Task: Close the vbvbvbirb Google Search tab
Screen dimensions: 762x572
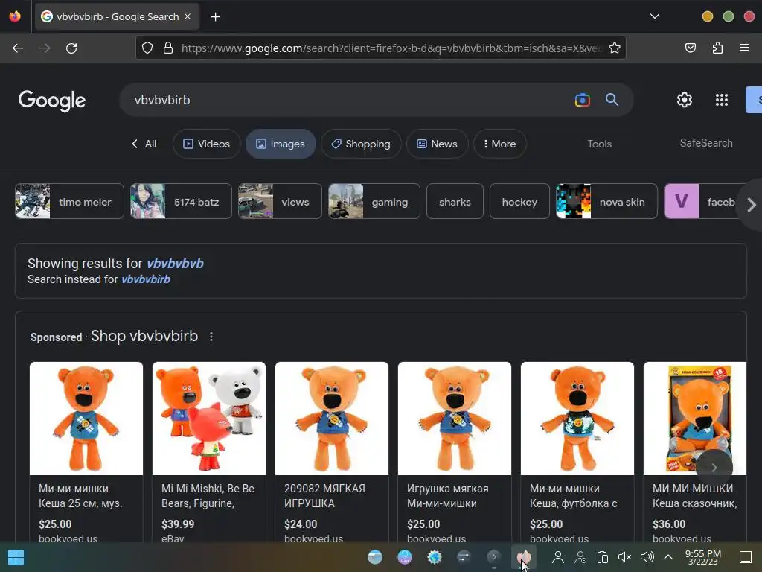Action: 188,16
